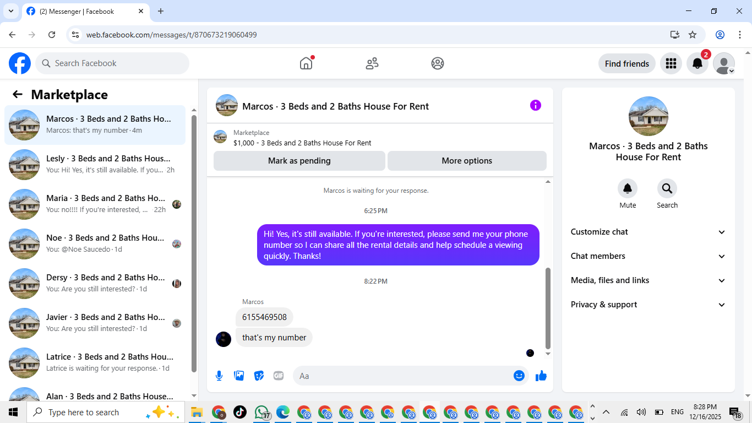Open Dersy conversation in the list

[x=95, y=284]
